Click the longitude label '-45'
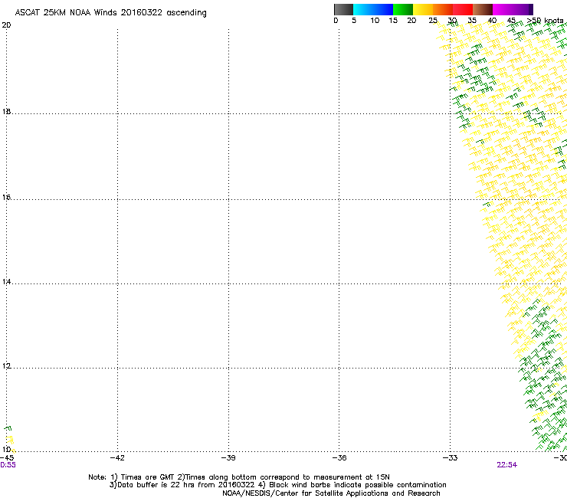567x498 pixels. (x=7, y=458)
